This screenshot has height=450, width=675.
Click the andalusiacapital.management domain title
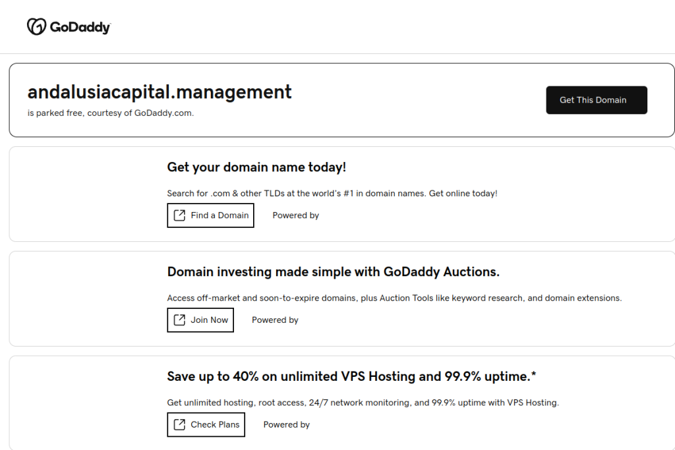(160, 92)
